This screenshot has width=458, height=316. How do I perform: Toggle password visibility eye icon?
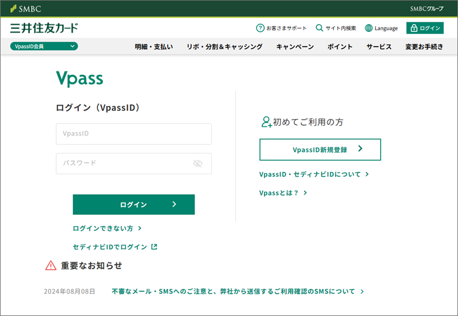[198, 163]
